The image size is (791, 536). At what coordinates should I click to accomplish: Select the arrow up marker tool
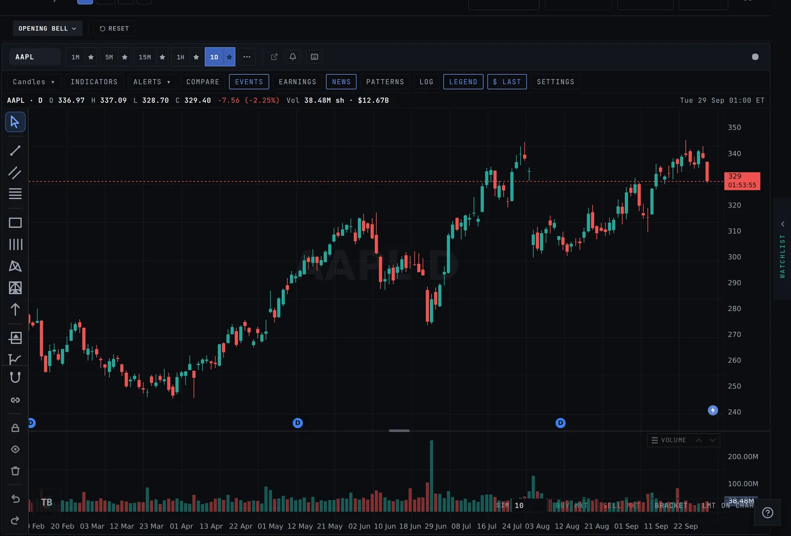(15, 310)
